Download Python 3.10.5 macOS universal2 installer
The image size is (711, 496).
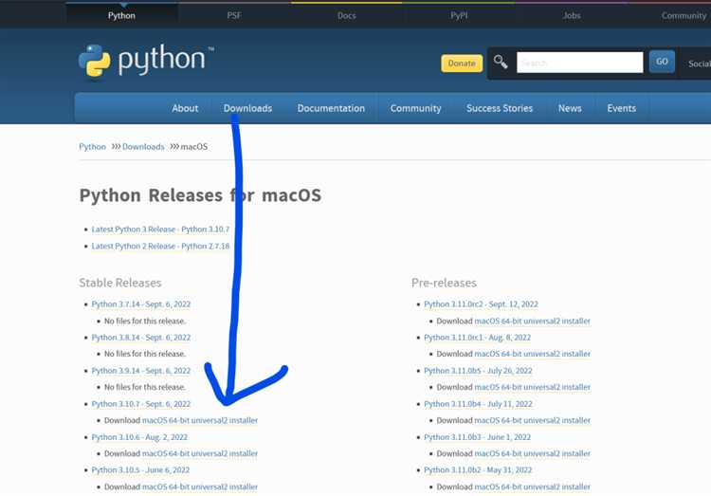click(200, 487)
